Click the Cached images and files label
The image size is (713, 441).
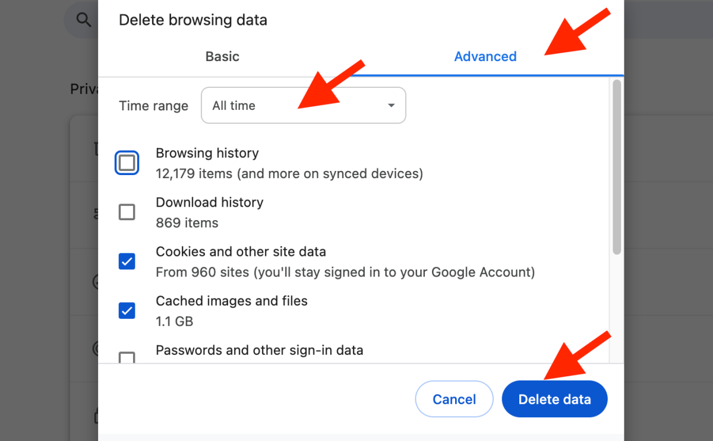(231, 301)
